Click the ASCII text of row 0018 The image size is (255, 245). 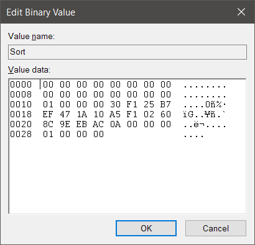point(205,114)
